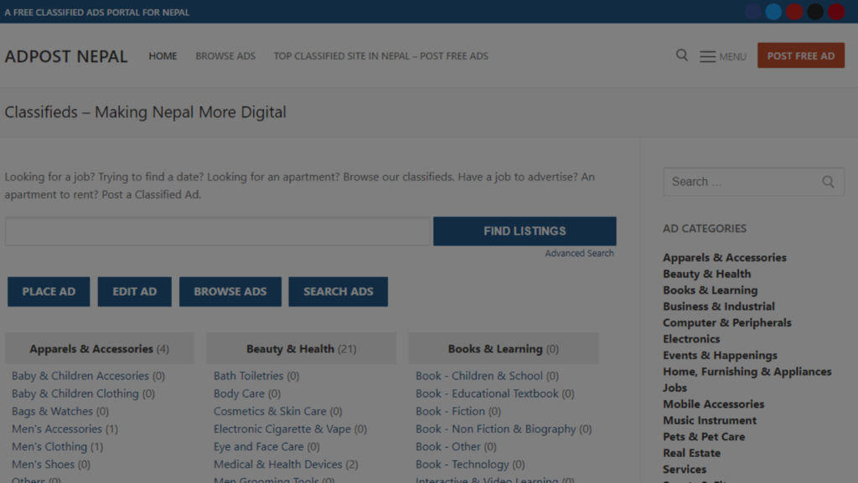858x483 pixels.
Task: Focus the sidebar Search input field
Action: point(753,182)
